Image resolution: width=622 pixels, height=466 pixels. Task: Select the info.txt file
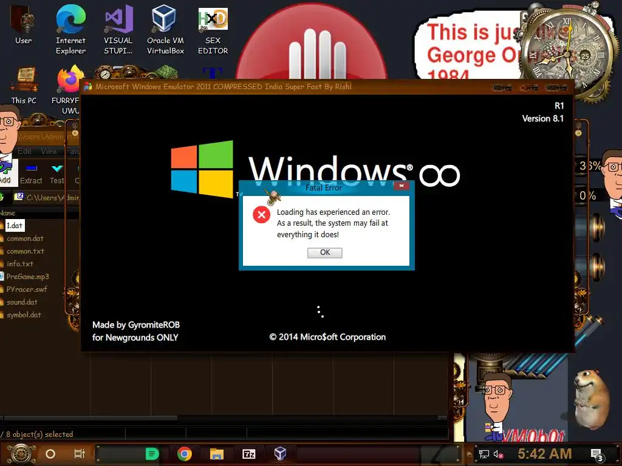coord(20,264)
